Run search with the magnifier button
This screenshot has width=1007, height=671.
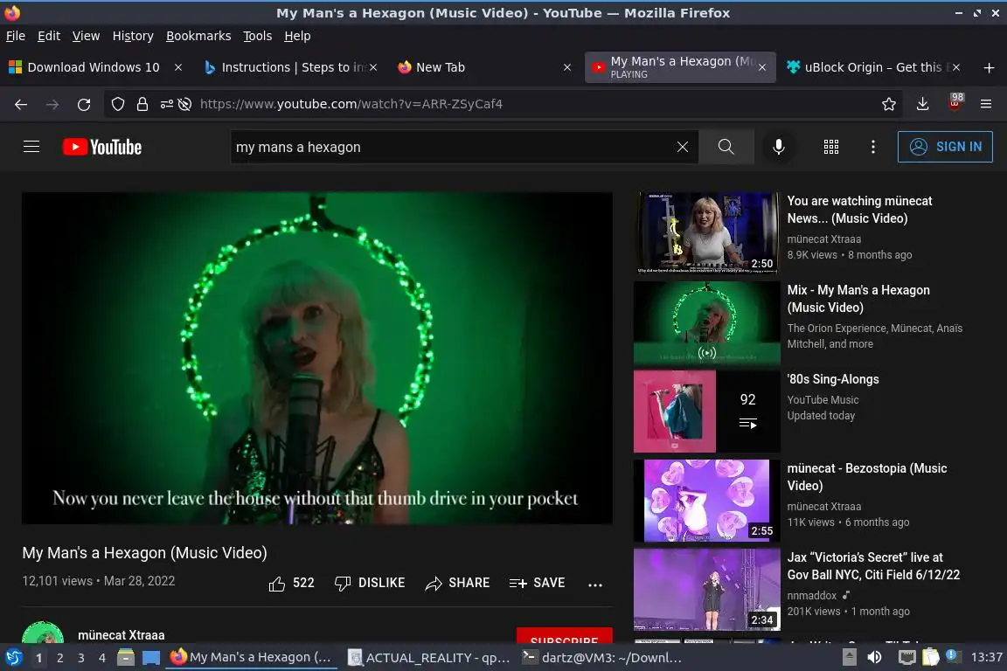coord(726,147)
